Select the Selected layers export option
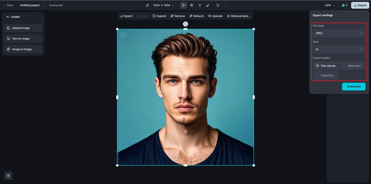 (353, 66)
